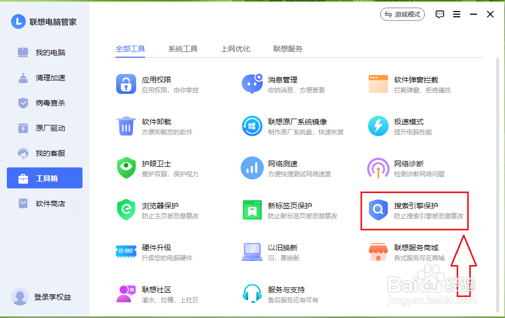Click the 以旧换新 title text
505x318 pixels.
pyautogui.click(x=283, y=248)
